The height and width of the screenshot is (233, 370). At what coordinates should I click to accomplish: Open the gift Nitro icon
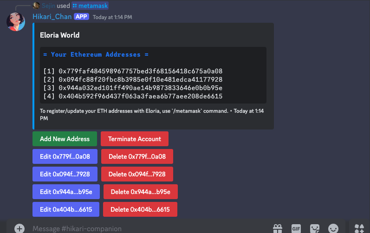(278, 228)
